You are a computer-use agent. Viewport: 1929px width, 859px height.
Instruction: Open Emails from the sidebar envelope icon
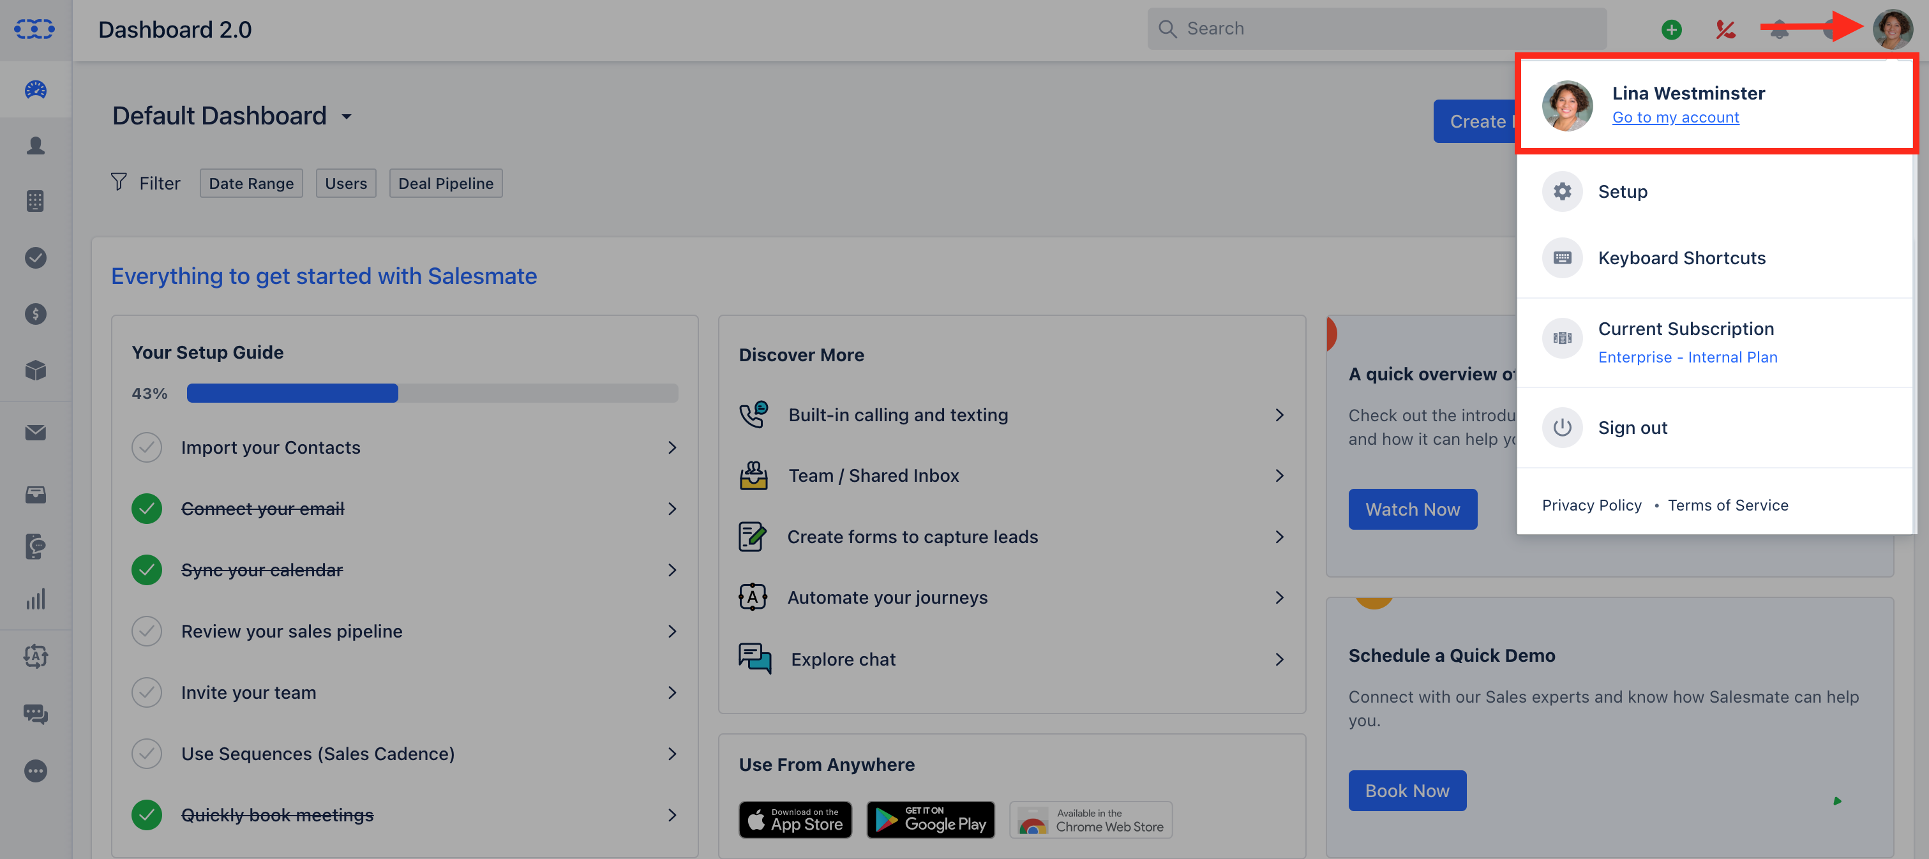pyautogui.click(x=35, y=432)
